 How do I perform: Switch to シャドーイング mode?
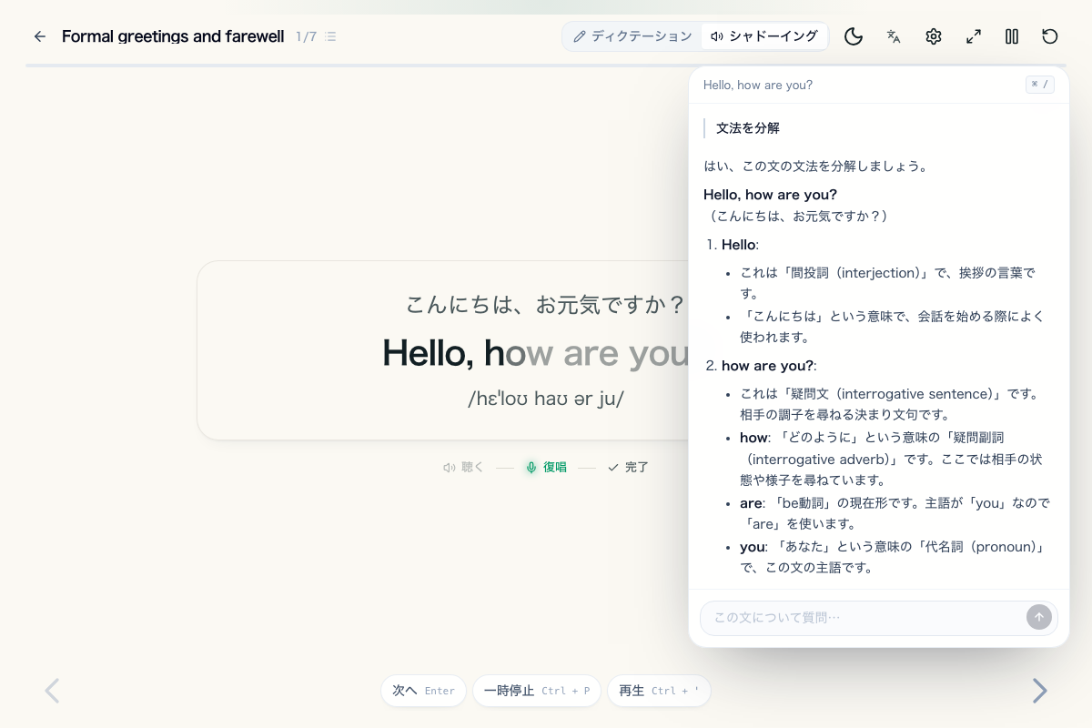(764, 36)
